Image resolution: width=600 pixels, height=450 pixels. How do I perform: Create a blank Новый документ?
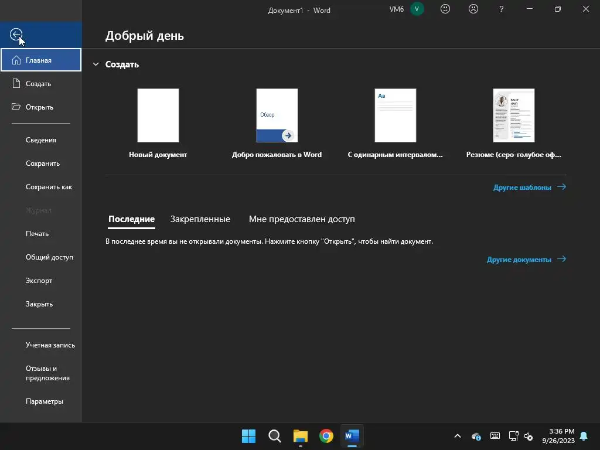tap(158, 123)
